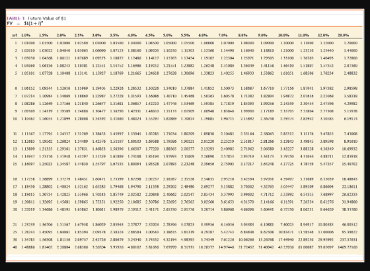The height and width of the screenshot is (271, 370).
Task: Select row 1 value under 1.0% column
Action: 28,43
